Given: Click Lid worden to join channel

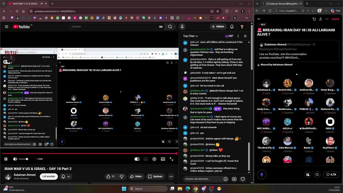Looking at the screenshot, I should pyautogui.click(x=49, y=176).
